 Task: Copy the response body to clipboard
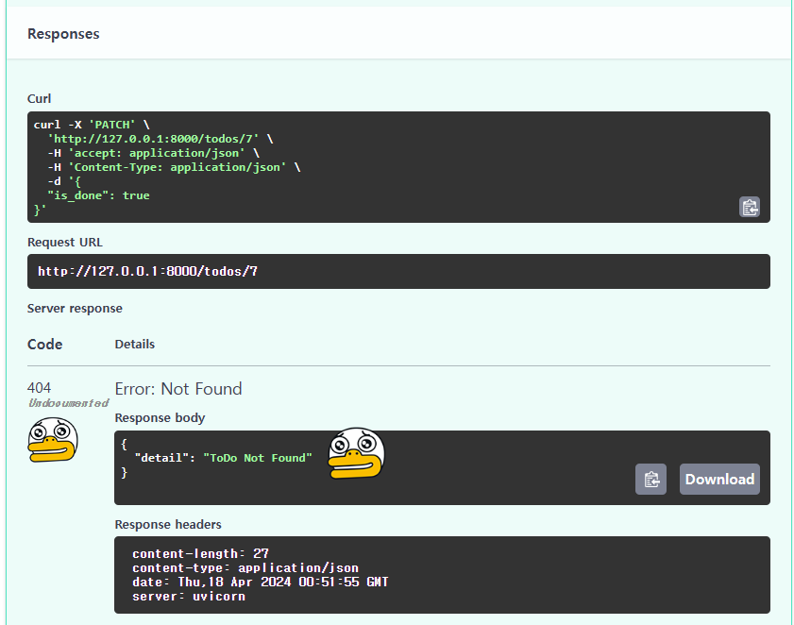coord(650,479)
